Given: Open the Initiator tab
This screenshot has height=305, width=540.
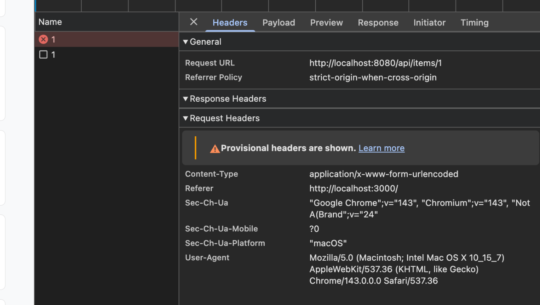Looking at the screenshot, I should coord(429,23).
